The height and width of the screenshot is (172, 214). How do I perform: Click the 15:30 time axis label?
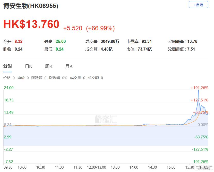coord(190,167)
